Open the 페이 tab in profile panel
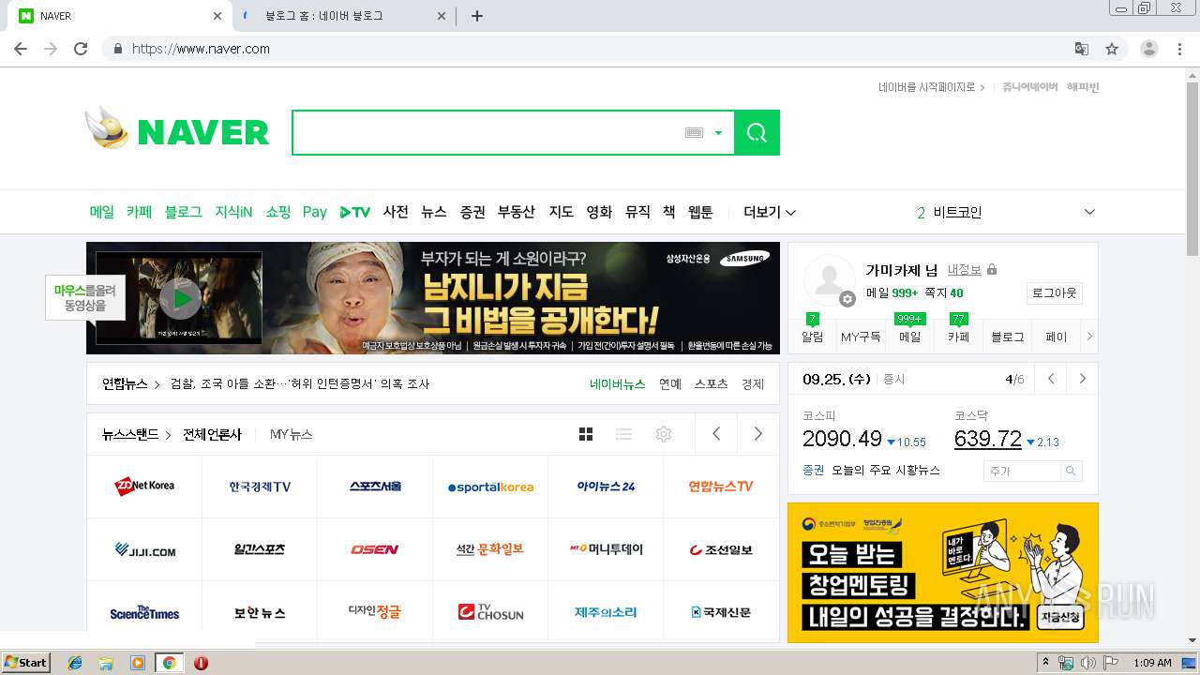1200x675 pixels. point(1056,336)
